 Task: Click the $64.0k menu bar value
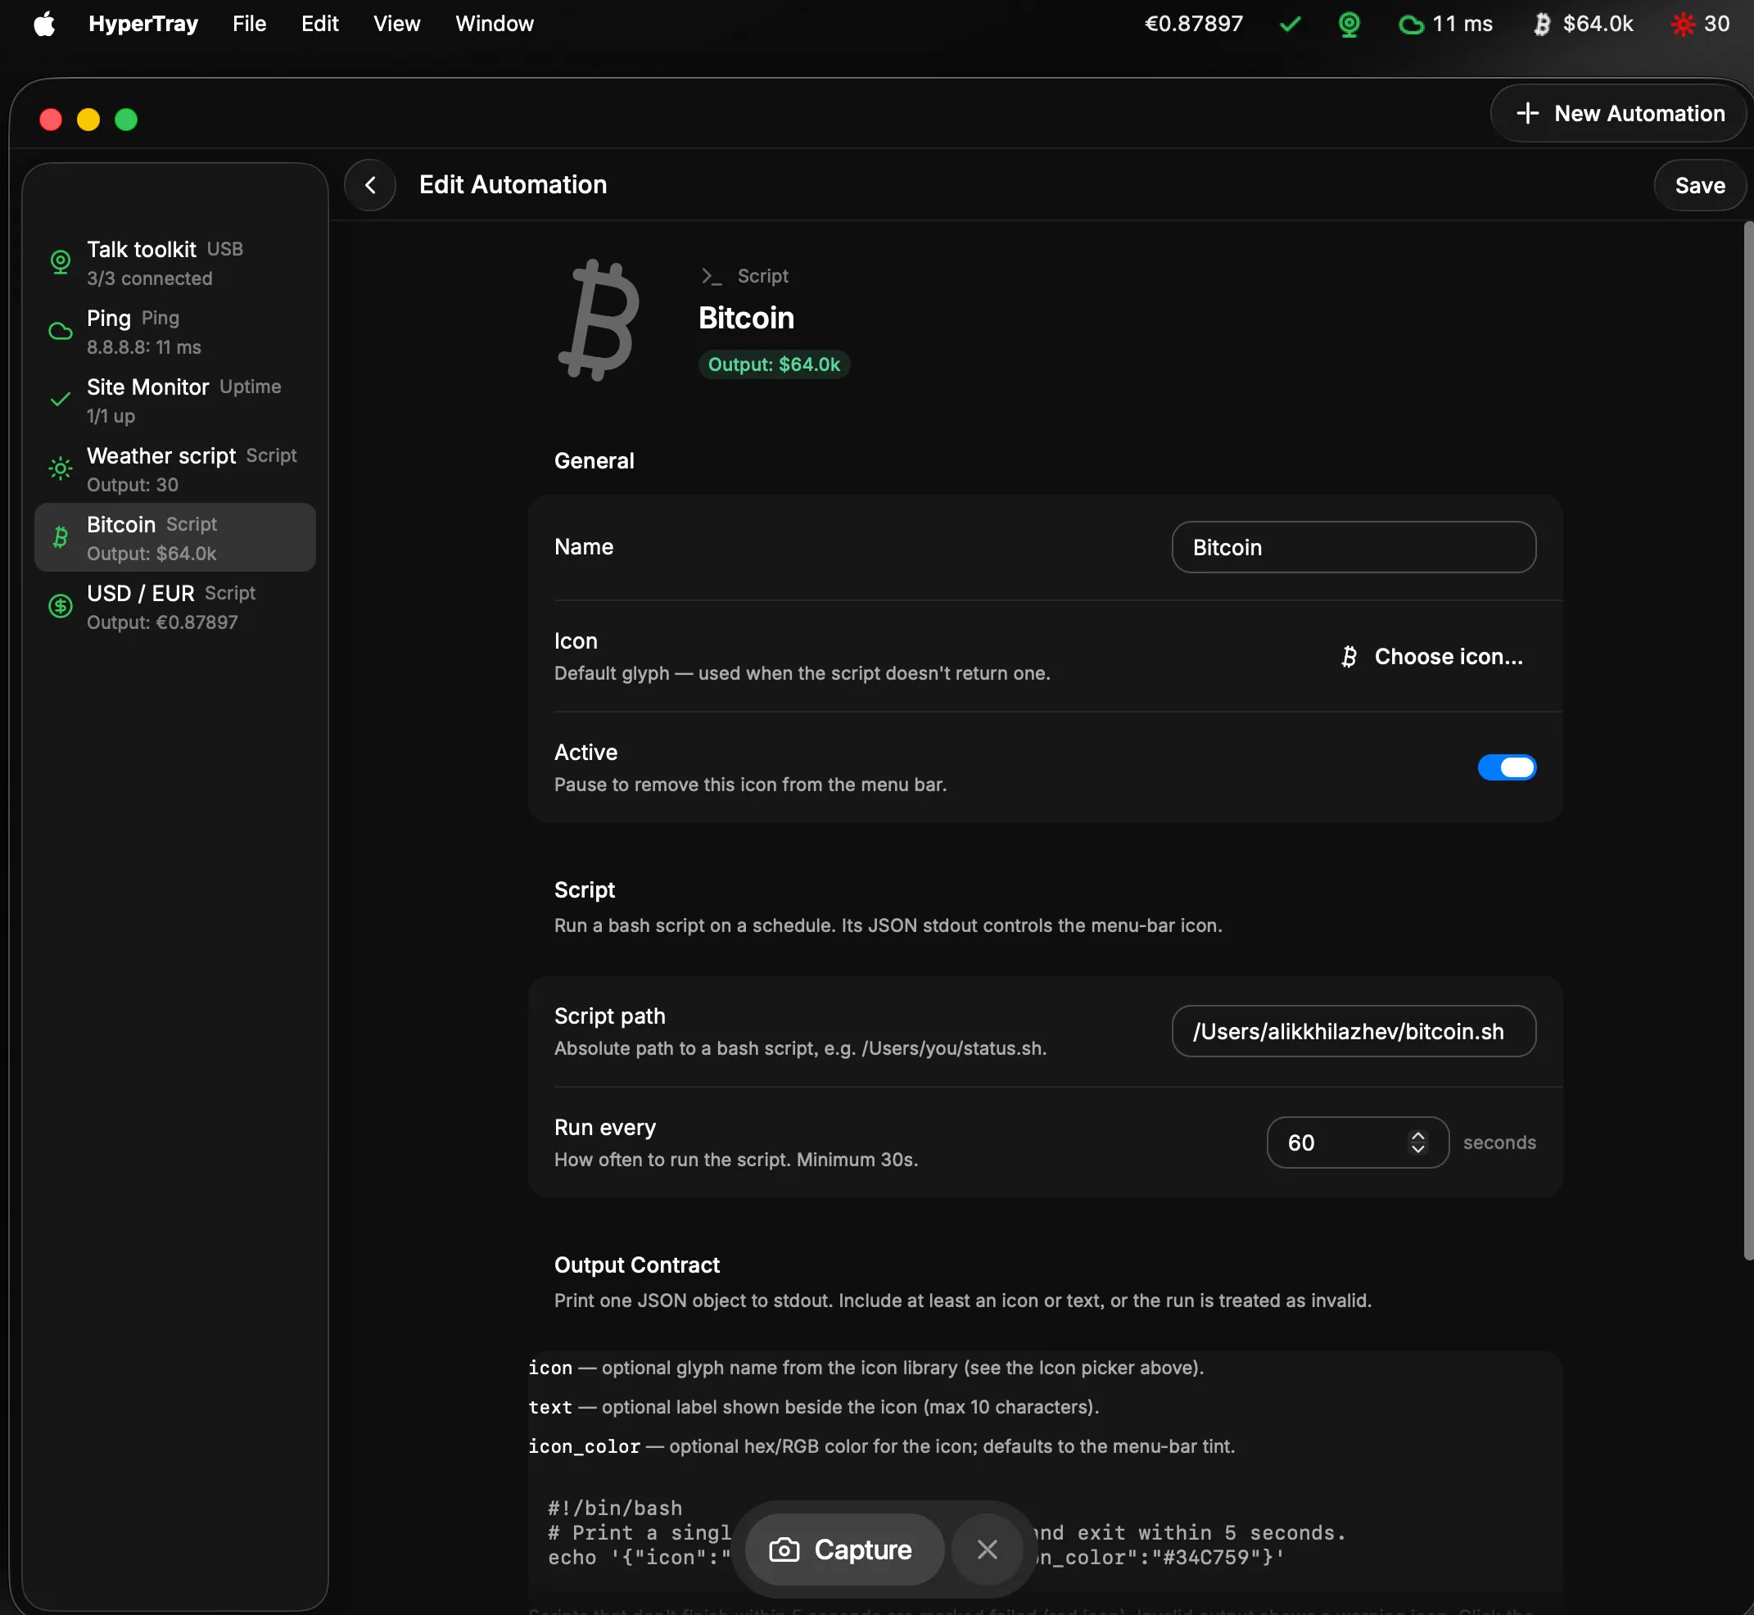(1598, 24)
